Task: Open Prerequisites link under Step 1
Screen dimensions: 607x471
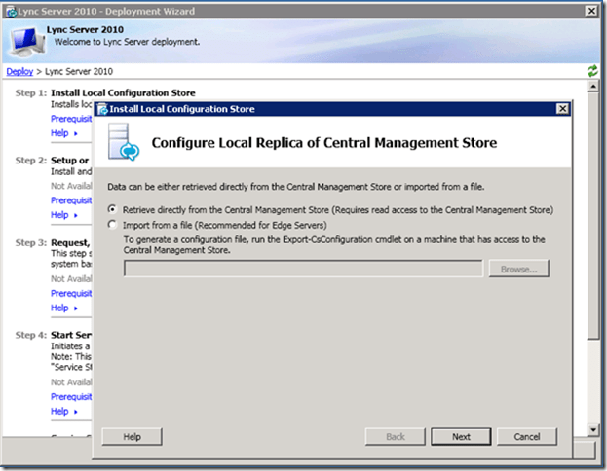Action: [70, 119]
